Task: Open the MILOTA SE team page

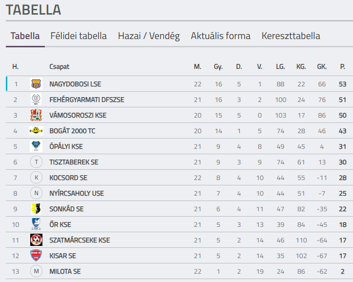Action: pyautogui.click(x=65, y=271)
